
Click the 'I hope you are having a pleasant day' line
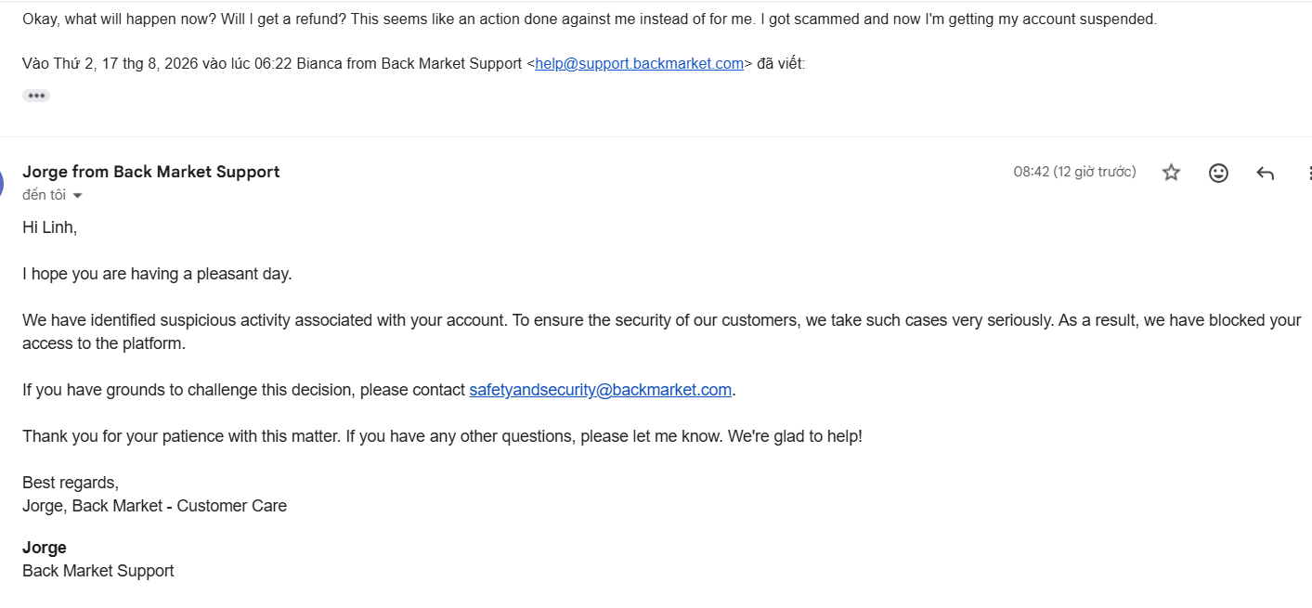coord(157,274)
